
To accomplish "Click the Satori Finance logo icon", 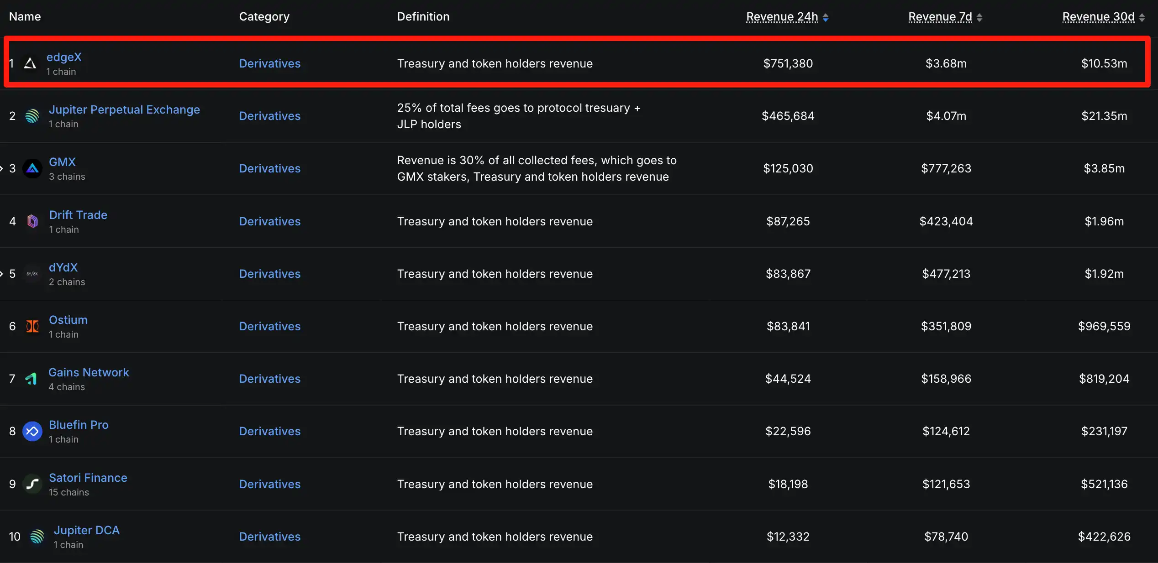I will click(x=32, y=484).
